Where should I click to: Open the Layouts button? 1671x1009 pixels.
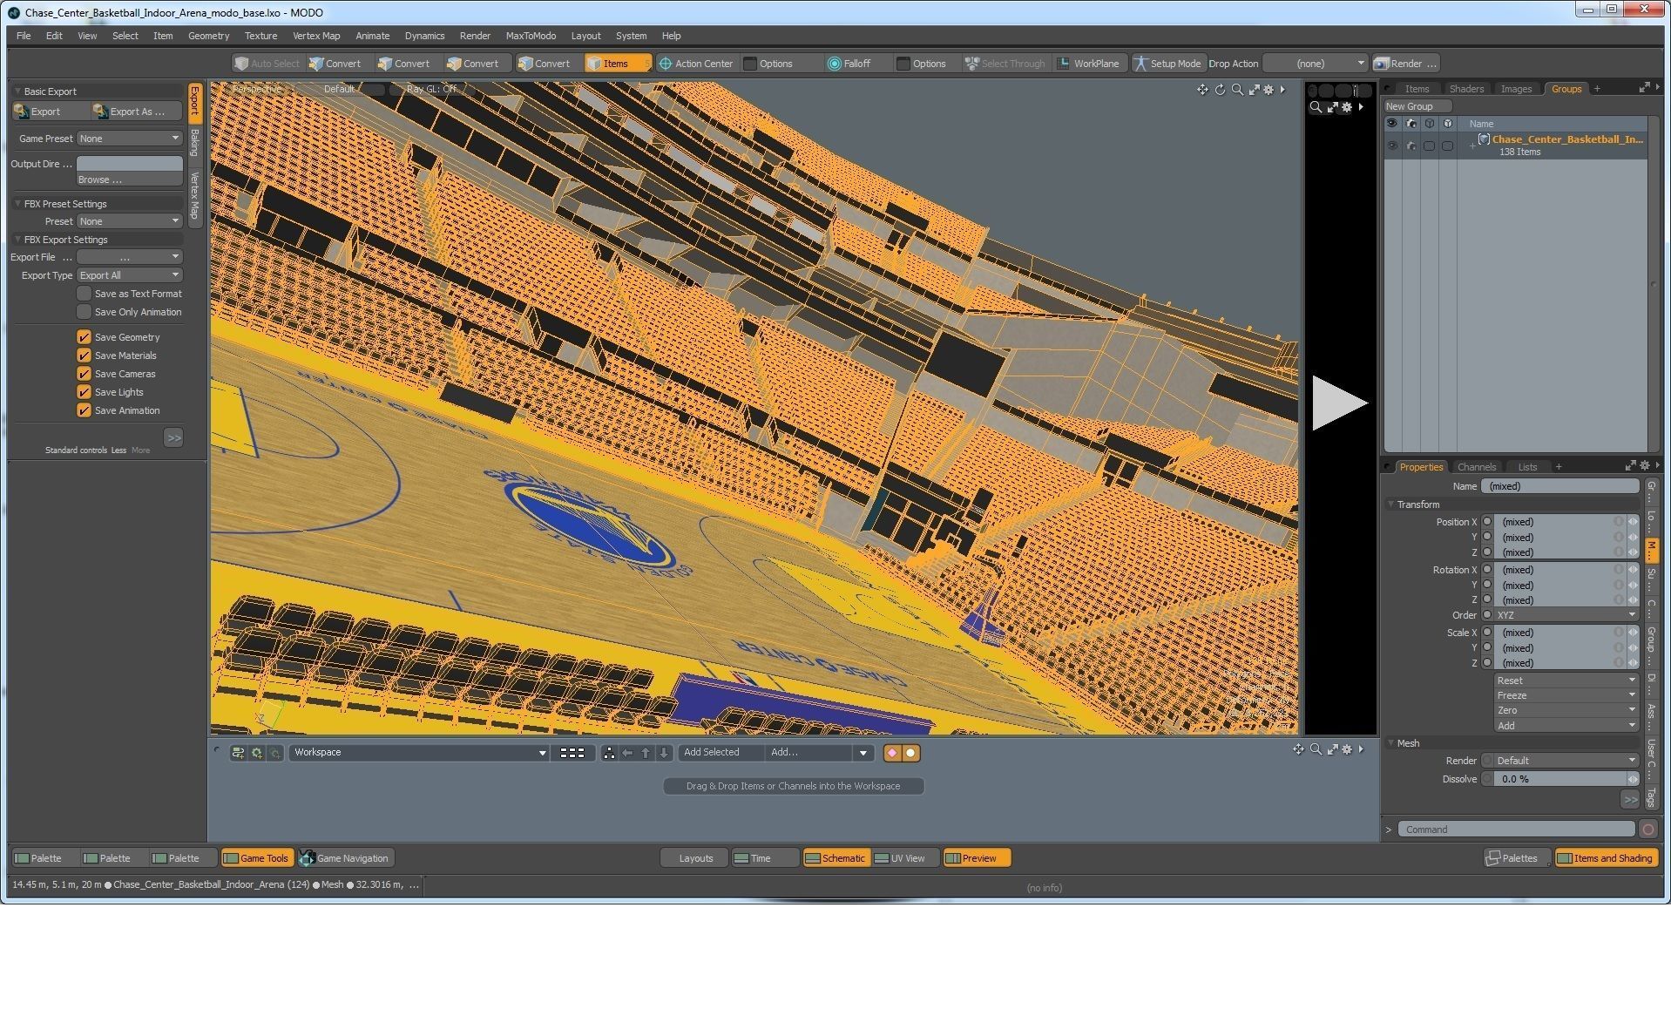(x=694, y=858)
